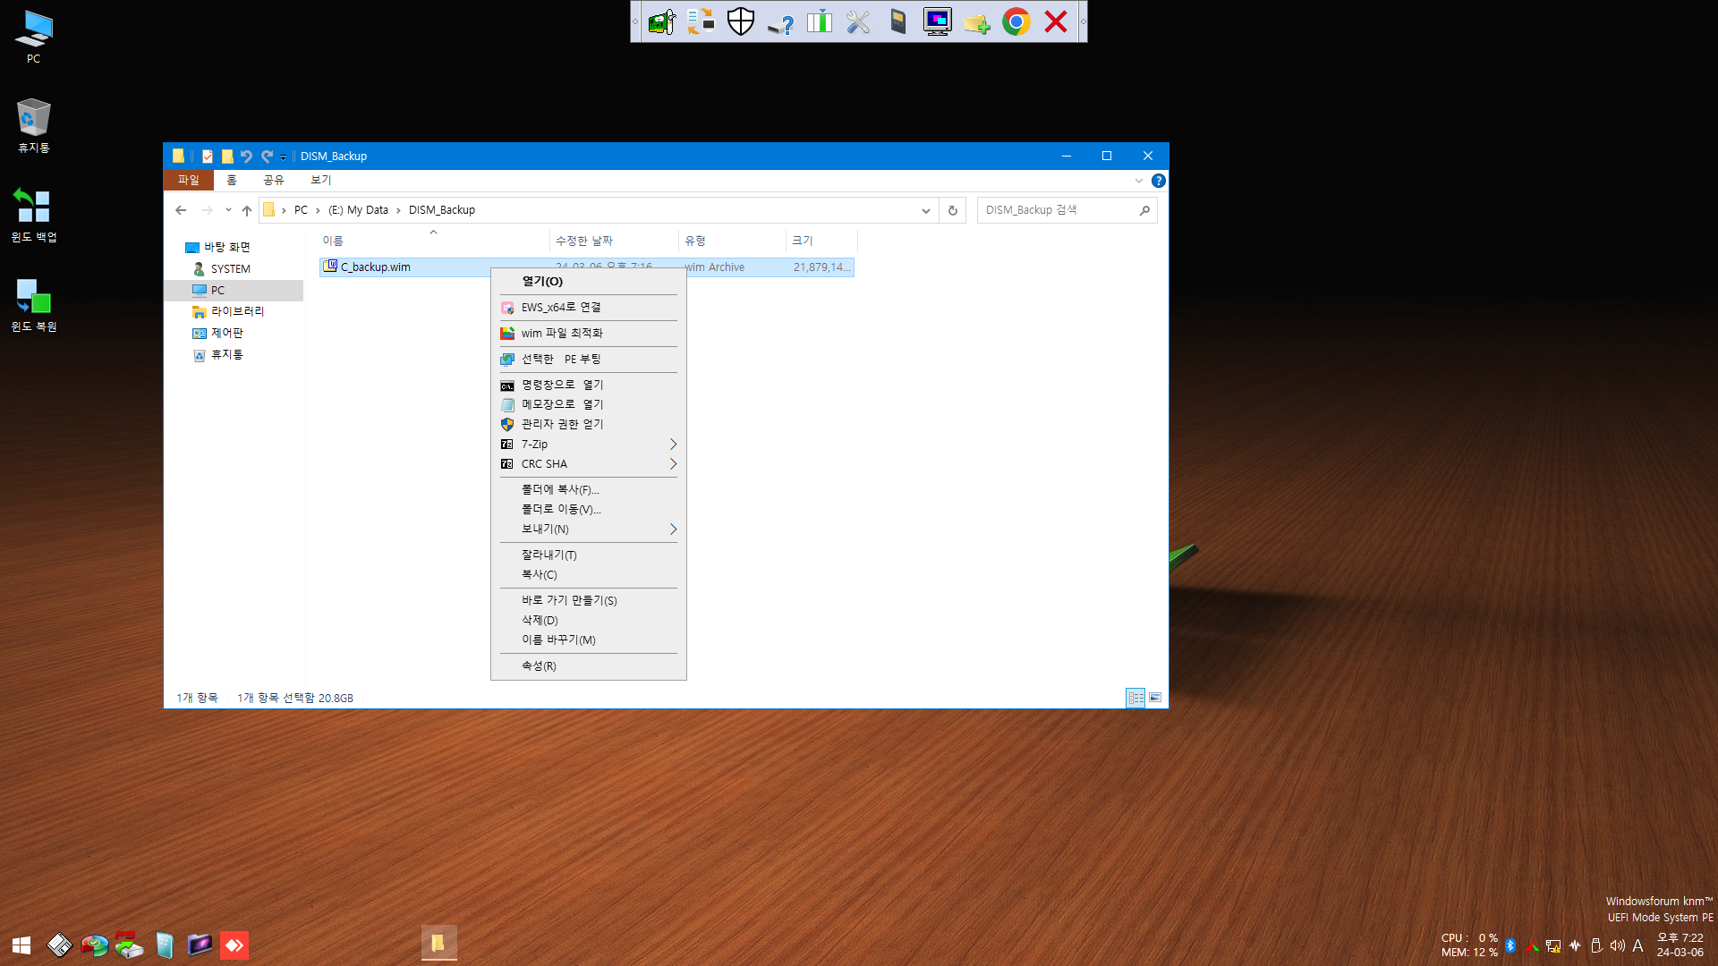Open quick access toolbar customize dropdown
This screenshot has width=1718, height=966.
pyautogui.click(x=283, y=157)
